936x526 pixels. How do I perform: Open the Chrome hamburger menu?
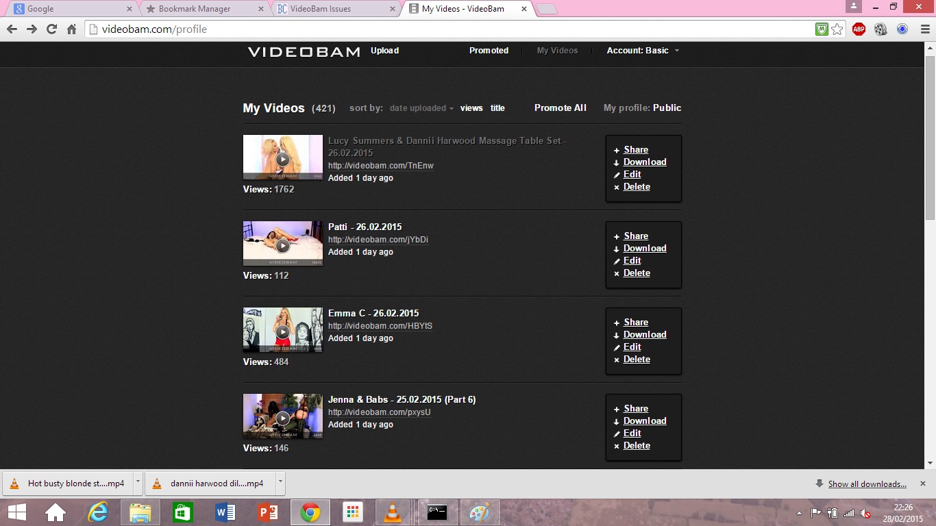coord(924,29)
